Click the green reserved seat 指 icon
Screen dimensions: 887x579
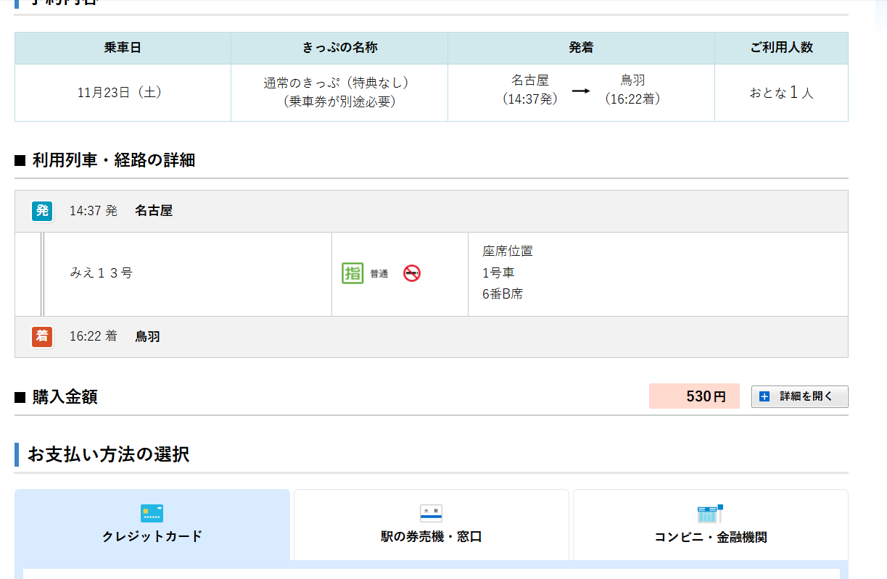pyautogui.click(x=352, y=273)
